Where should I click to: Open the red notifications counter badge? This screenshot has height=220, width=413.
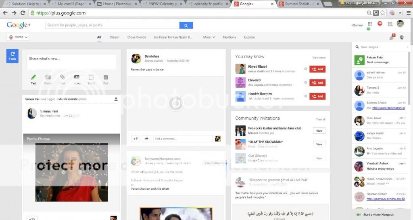click(x=380, y=24)
